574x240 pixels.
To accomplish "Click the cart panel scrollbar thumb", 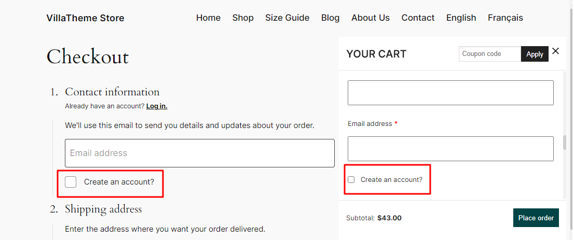I will (x=565, y=143).
